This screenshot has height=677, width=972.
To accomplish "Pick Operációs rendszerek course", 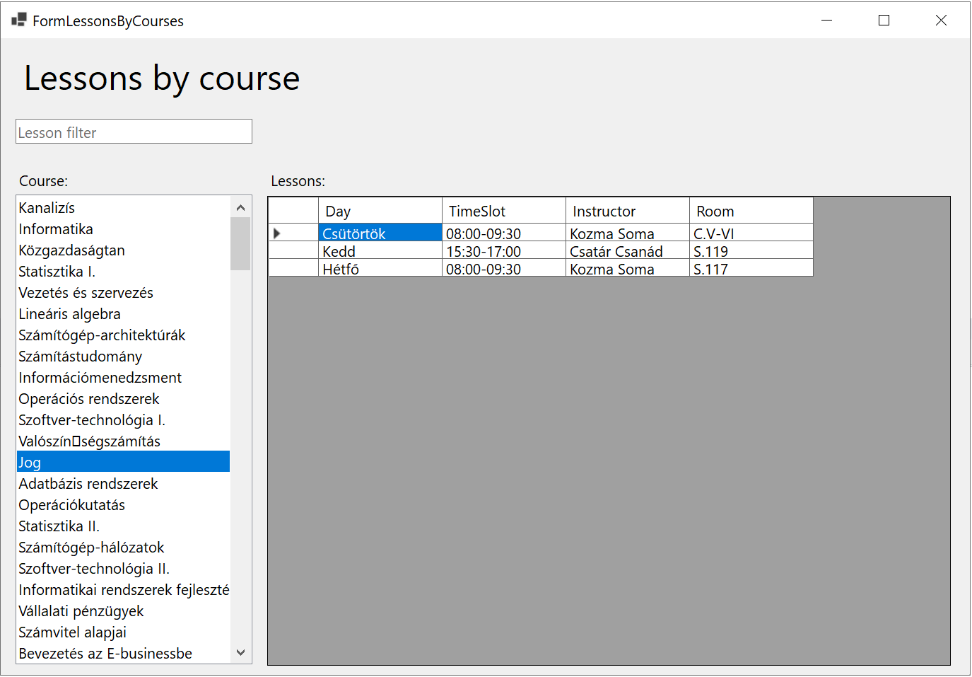I will 124,398.
